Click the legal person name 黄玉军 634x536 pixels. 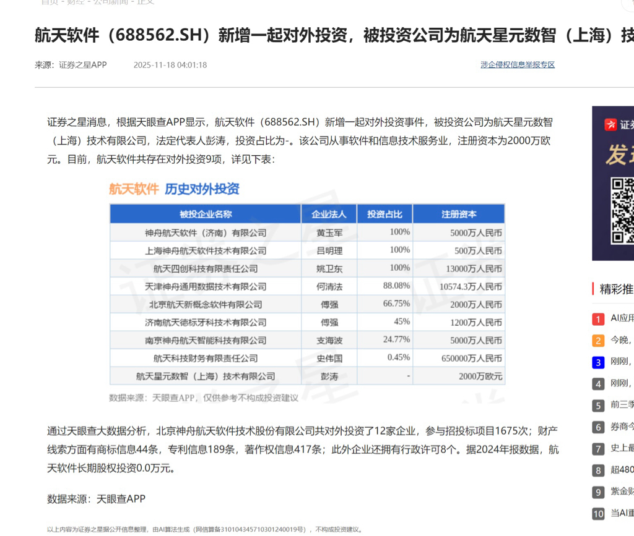point(329,233)
